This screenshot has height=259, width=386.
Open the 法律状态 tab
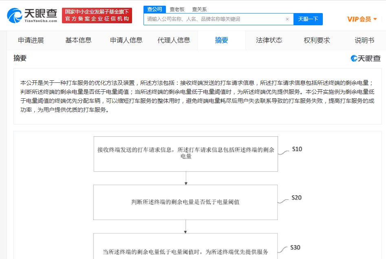[269, 40]
